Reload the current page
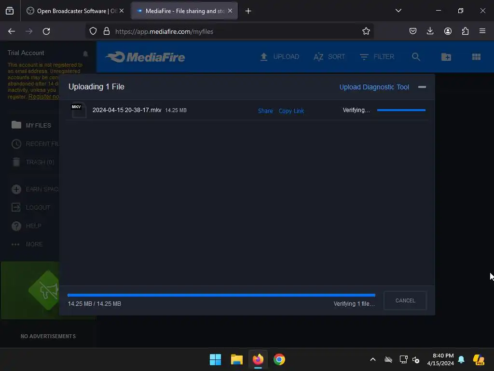The width and height of the screenshot is (494, 371). tap(46, 31)
